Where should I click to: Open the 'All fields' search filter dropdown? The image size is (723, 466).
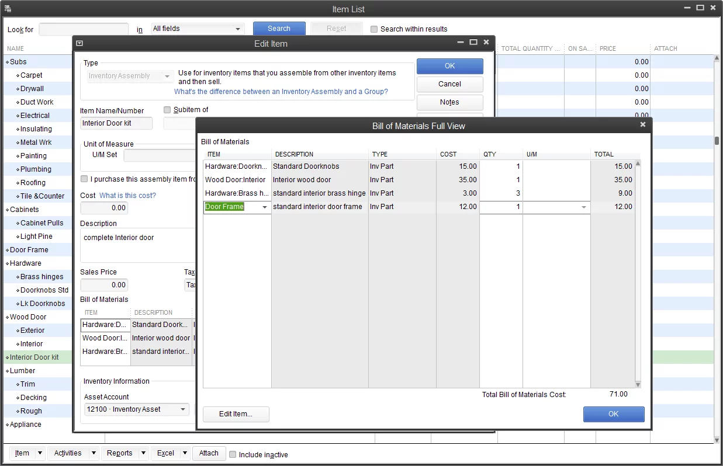(x=197, y=28)
